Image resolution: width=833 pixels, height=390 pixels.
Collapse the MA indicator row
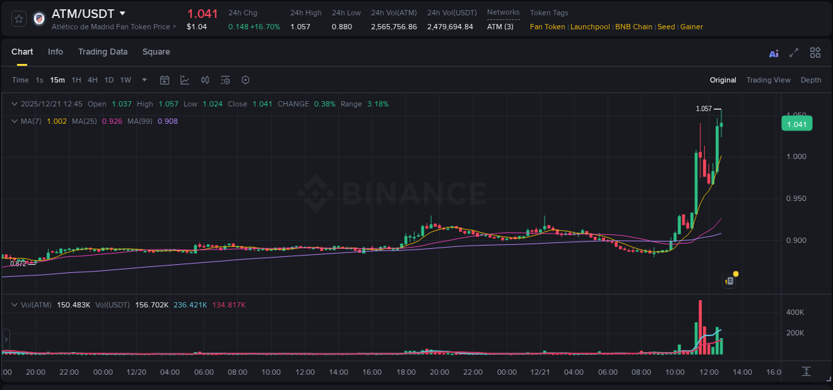tap(14, 121)
